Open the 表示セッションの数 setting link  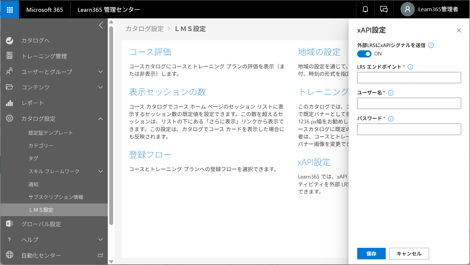click(167, 92)
